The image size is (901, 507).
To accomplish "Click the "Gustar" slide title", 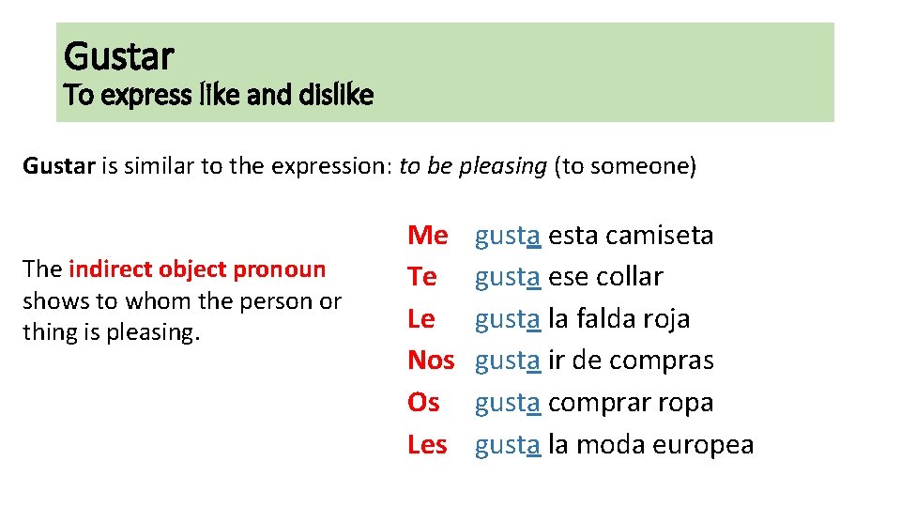I will coord(119,56).
